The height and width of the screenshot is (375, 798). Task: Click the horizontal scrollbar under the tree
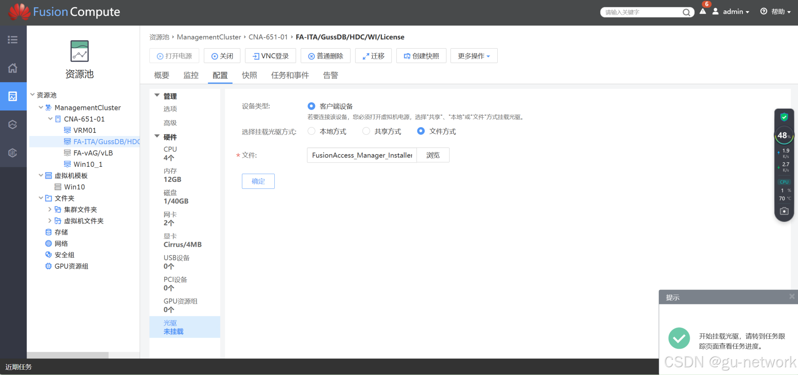[x=68, y=355]
